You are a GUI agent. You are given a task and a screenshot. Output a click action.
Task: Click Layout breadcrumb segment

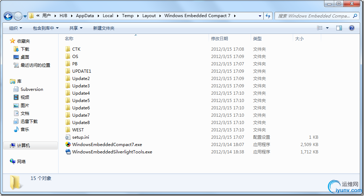coord(149,15)
